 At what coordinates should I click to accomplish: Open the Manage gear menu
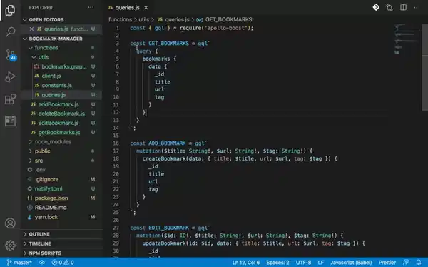[x=10, y=245]
